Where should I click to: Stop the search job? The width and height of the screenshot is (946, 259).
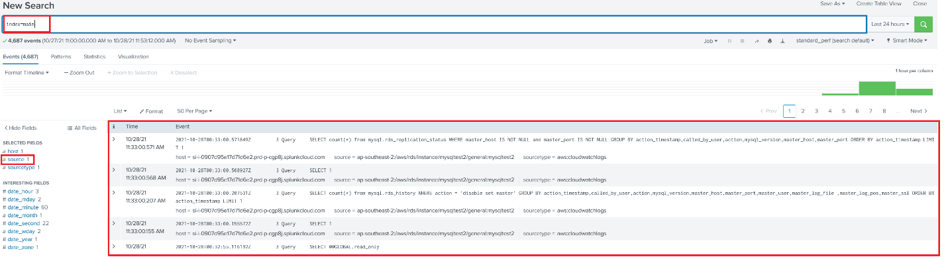tap(742, 41)
